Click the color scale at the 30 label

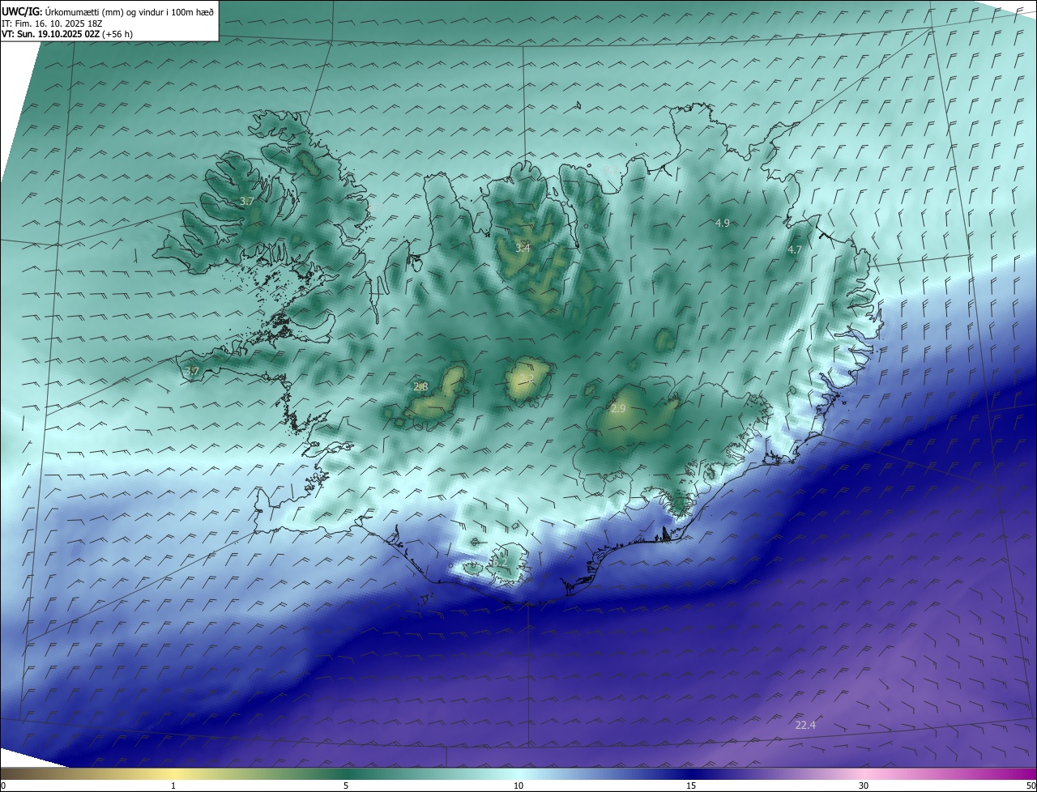pos(864,786)
